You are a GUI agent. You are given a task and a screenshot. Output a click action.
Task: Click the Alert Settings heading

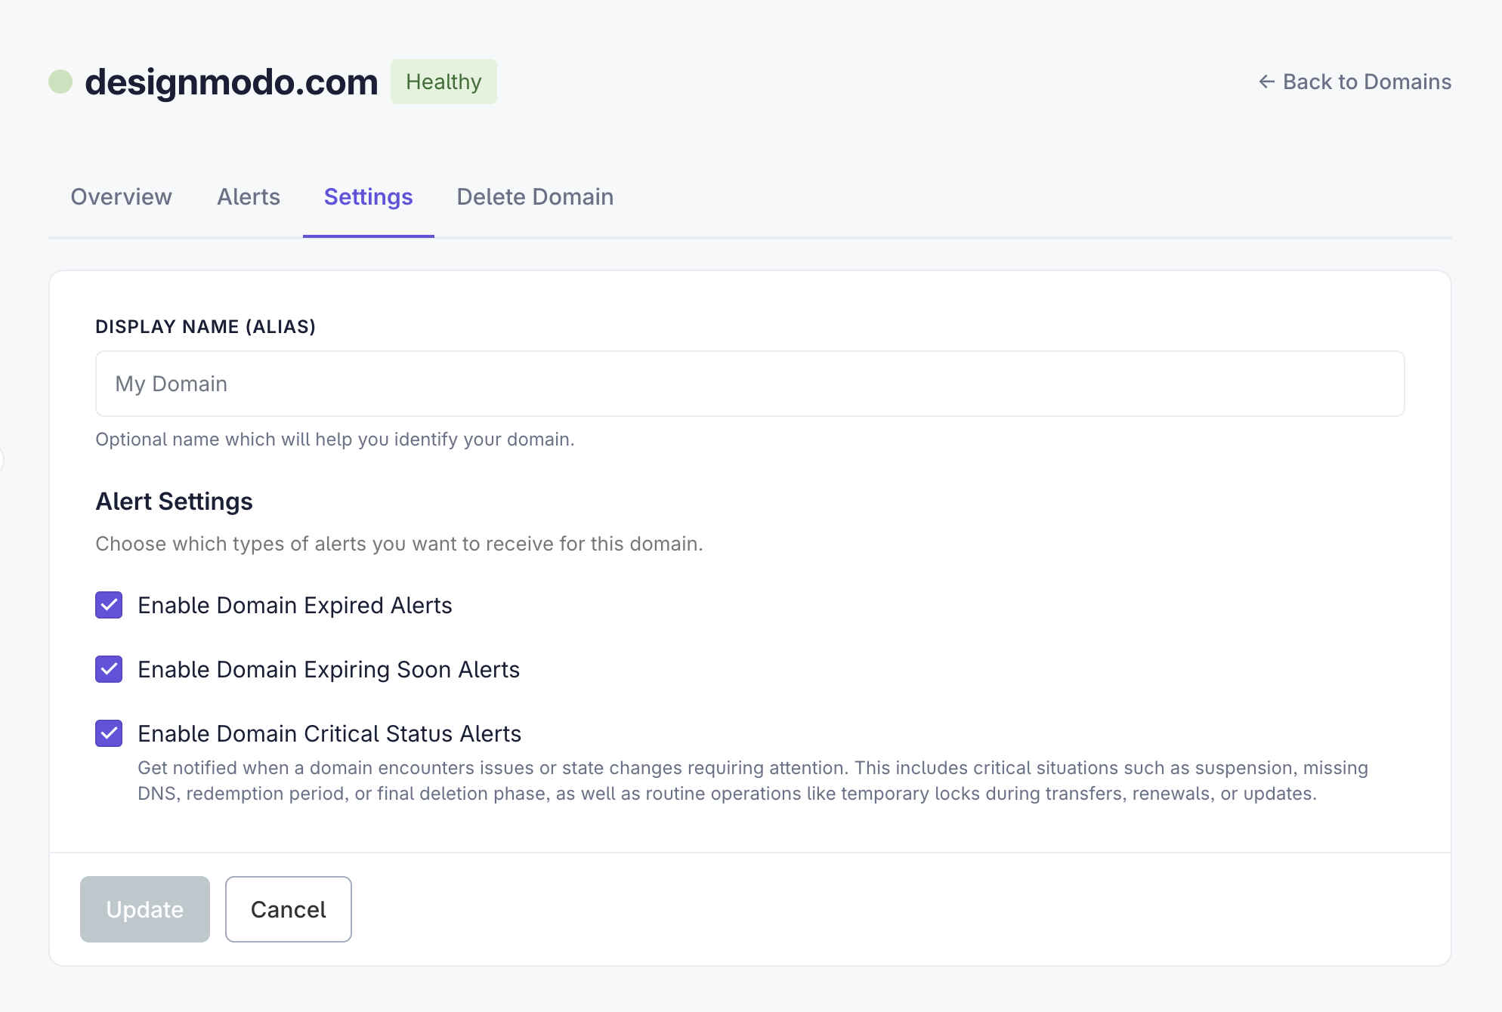tap(174, 501)
